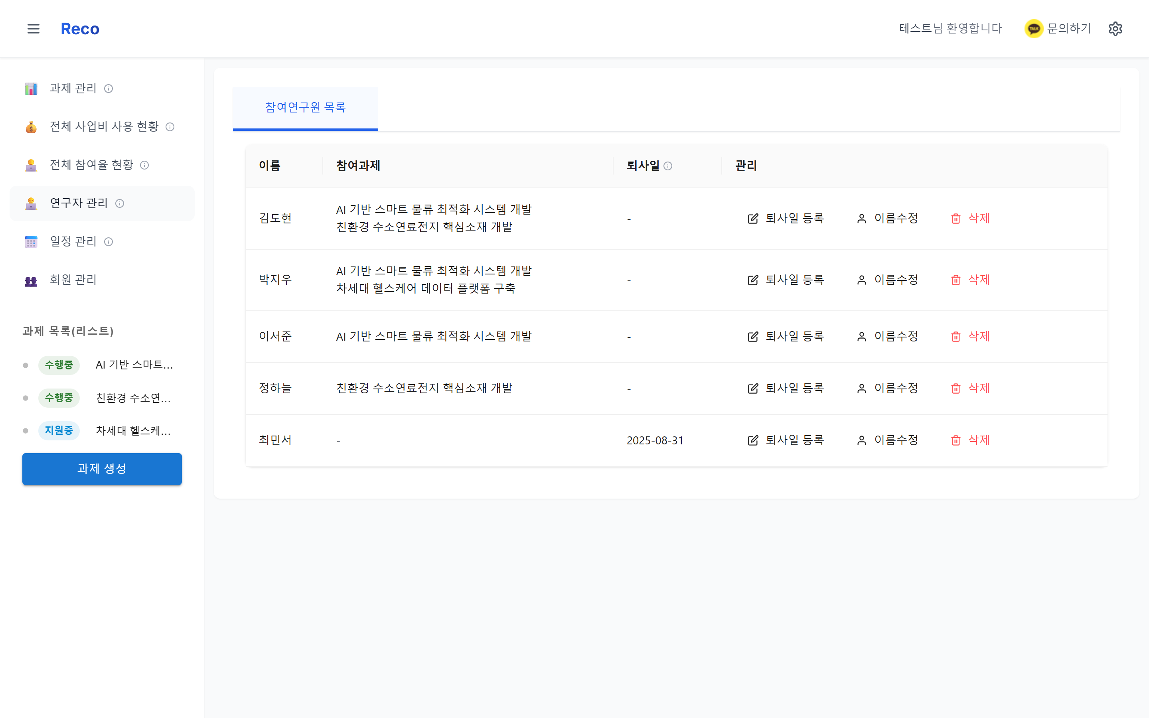This screenshot has height=718, width=1149.
Task: Show info icon in 퇴사일 column header
Action: pos(667,166)
